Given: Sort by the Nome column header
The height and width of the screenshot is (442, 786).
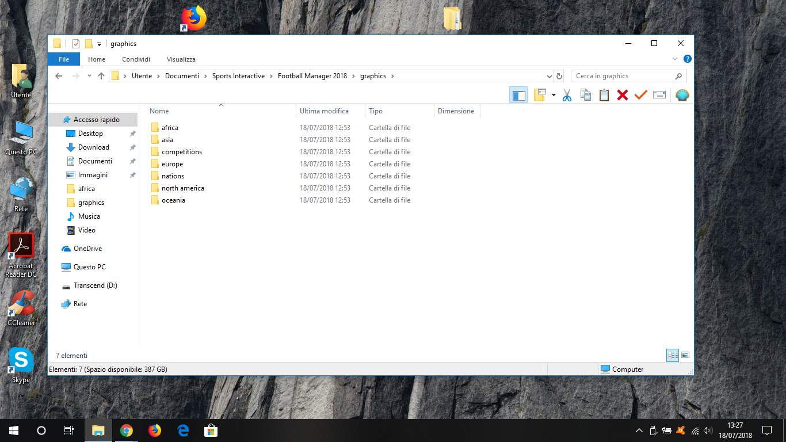Looking at the screenshot, I should click(221, 111).
